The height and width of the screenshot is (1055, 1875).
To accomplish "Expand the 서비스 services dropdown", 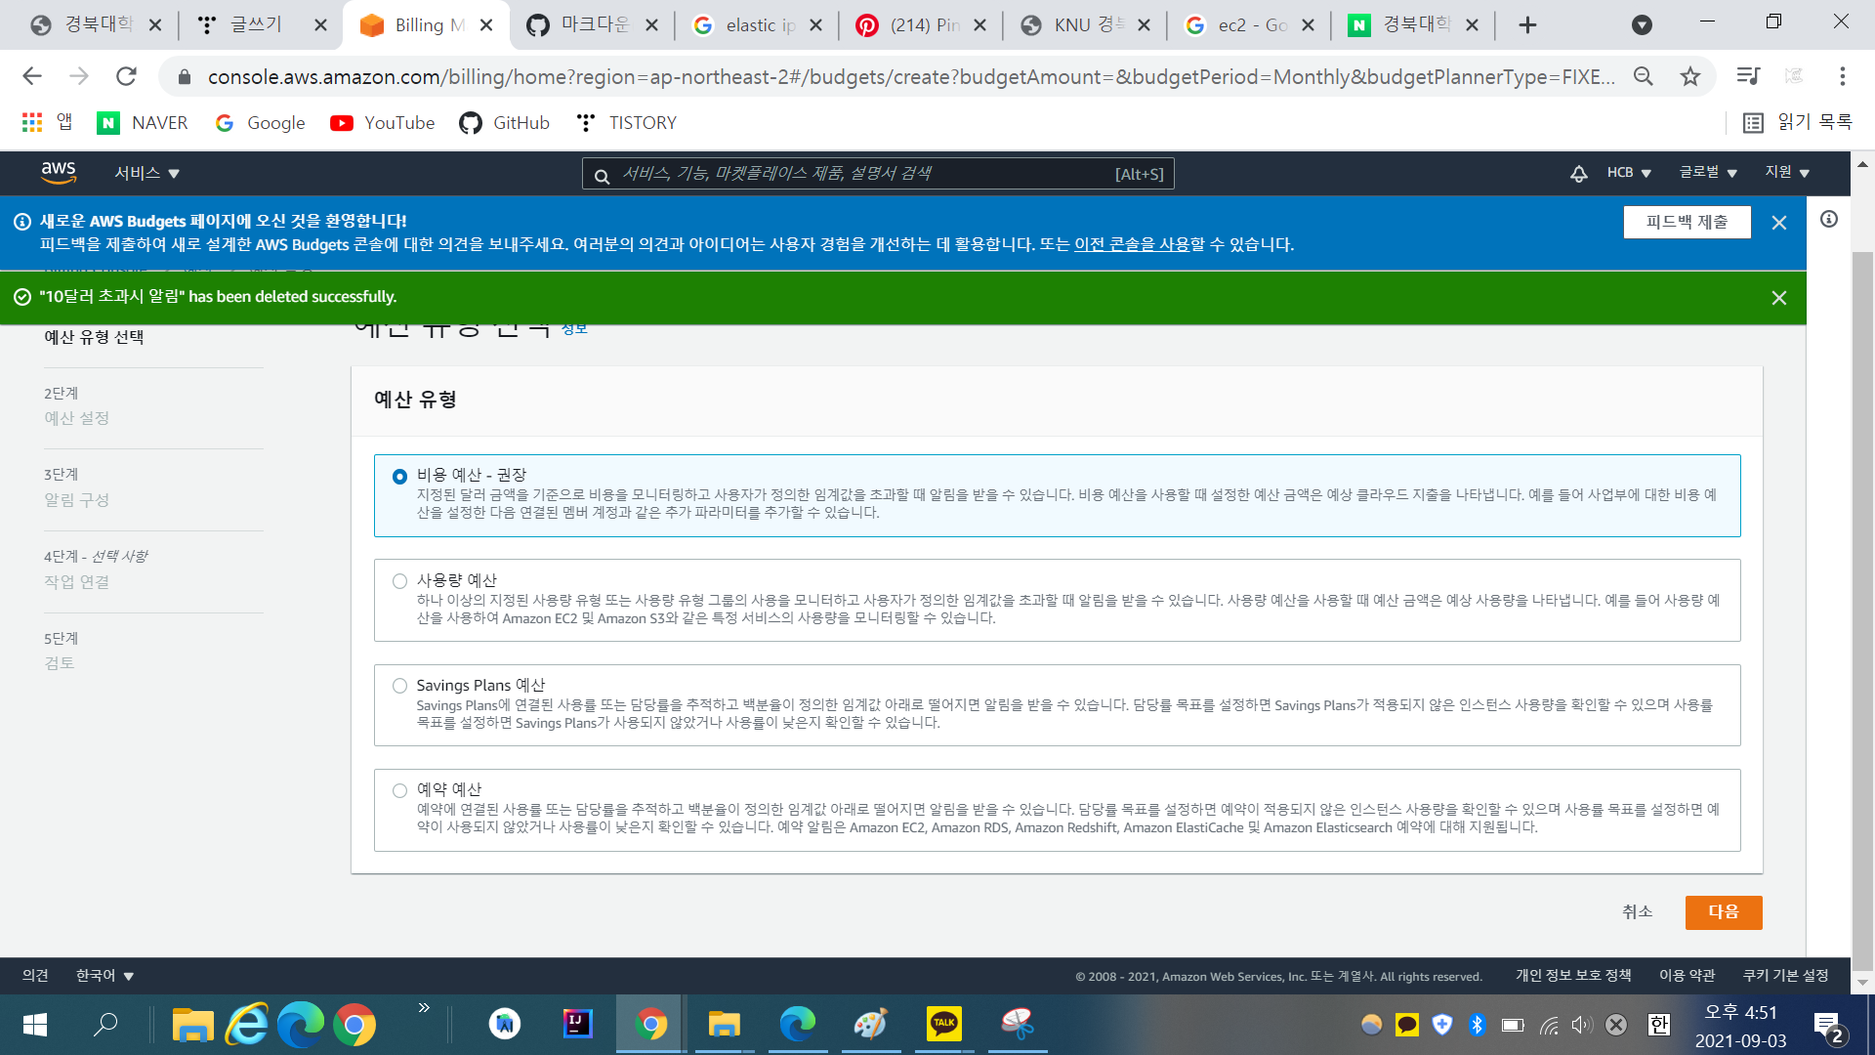I will (x=146, y=173).
